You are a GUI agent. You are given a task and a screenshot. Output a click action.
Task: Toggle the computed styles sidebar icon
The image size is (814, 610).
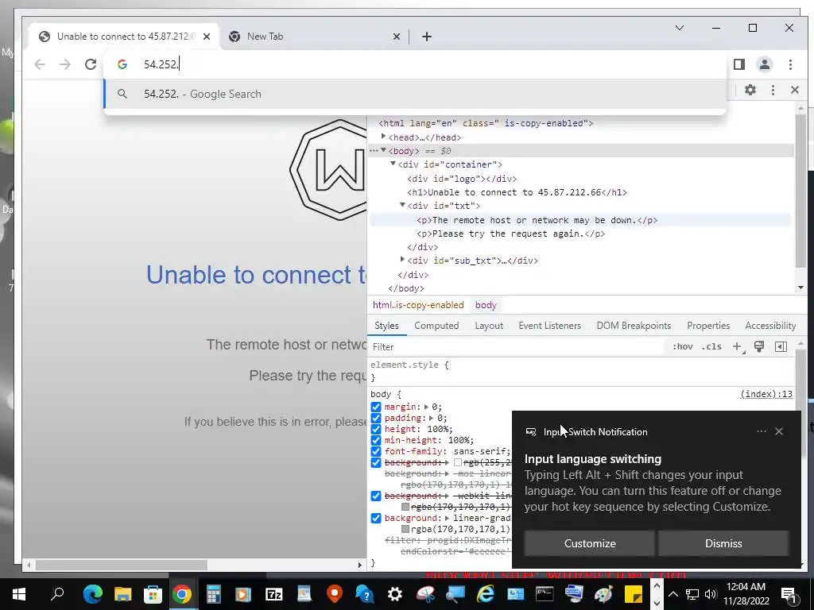click(x=781, y=346)
